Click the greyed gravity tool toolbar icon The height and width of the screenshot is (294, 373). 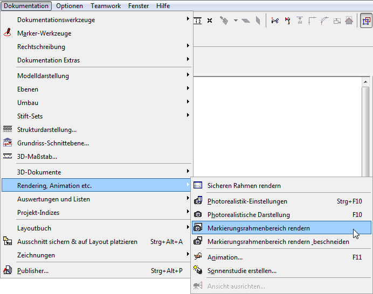(x=224, y=20)
